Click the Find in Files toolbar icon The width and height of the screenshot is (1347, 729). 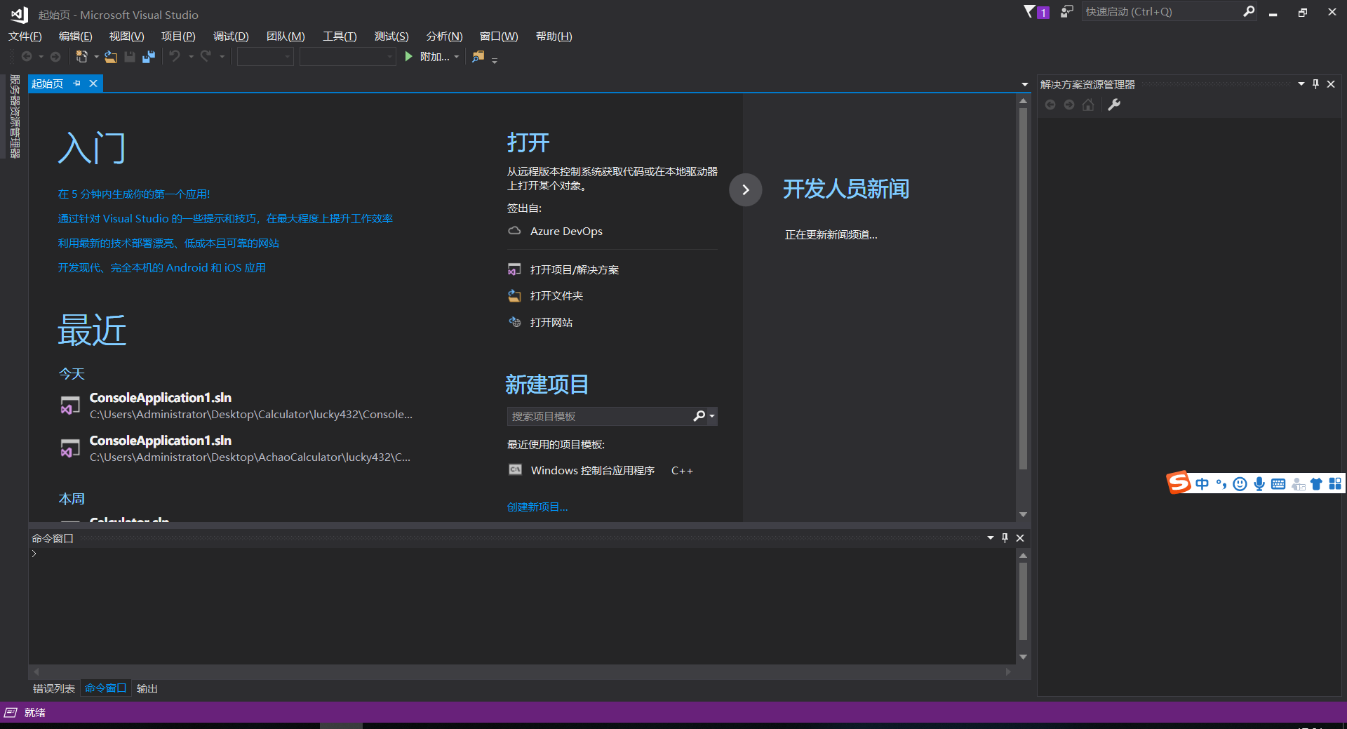click(x=478, y=57)
